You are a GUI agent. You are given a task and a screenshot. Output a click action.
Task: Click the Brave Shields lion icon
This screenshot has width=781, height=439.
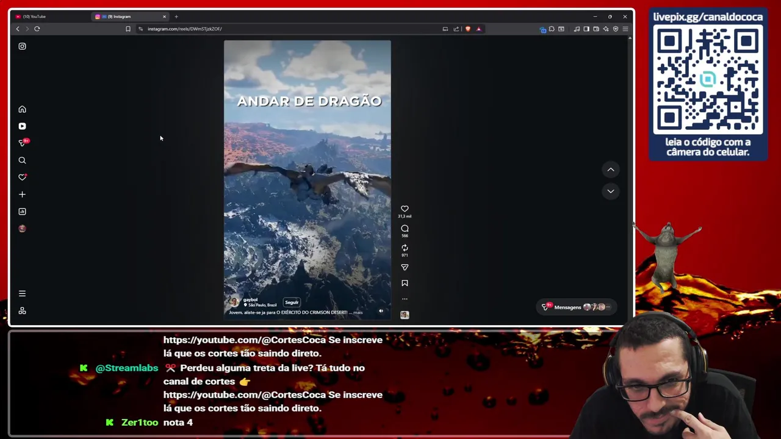click(x=468, y=29)
